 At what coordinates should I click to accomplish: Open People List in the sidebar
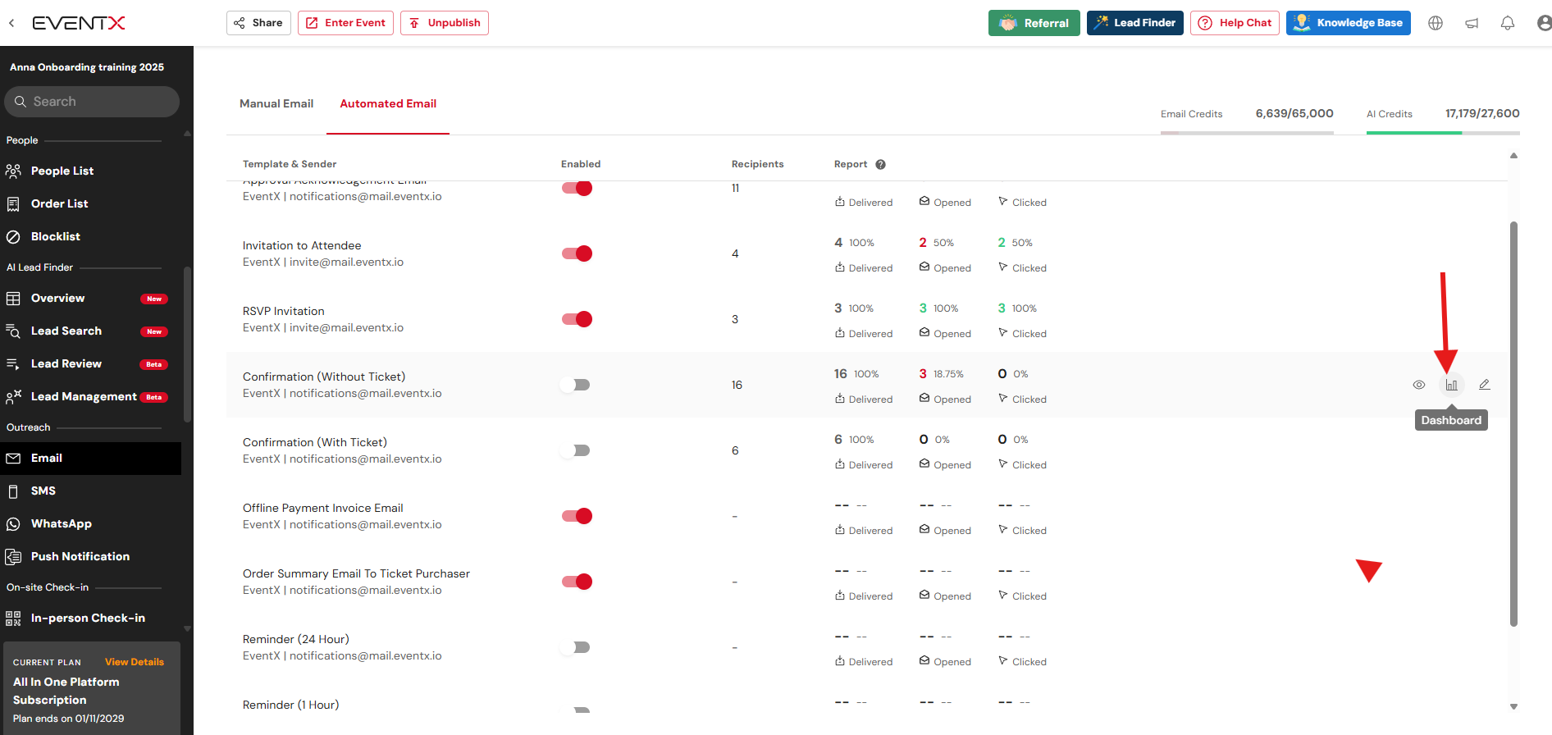[x=62, y=171]
